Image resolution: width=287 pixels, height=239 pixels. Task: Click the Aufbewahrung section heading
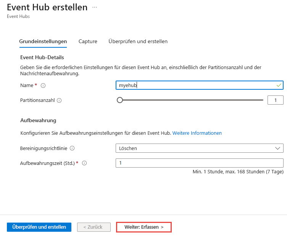click(x=38, y=121)
